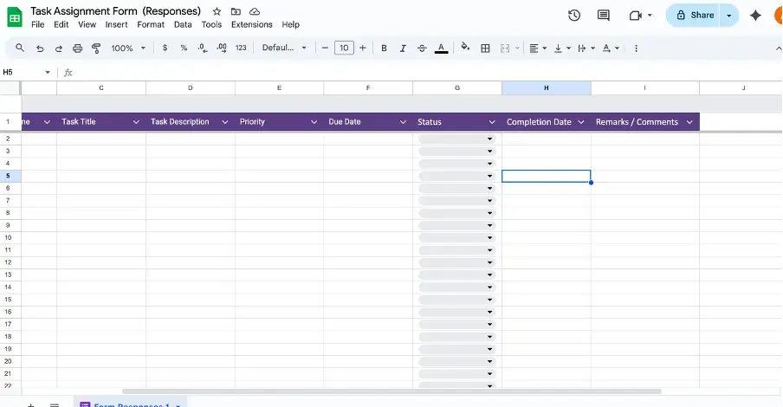Select the paint format roller
This screenshot has width=783, height=407.
(96, 48)
